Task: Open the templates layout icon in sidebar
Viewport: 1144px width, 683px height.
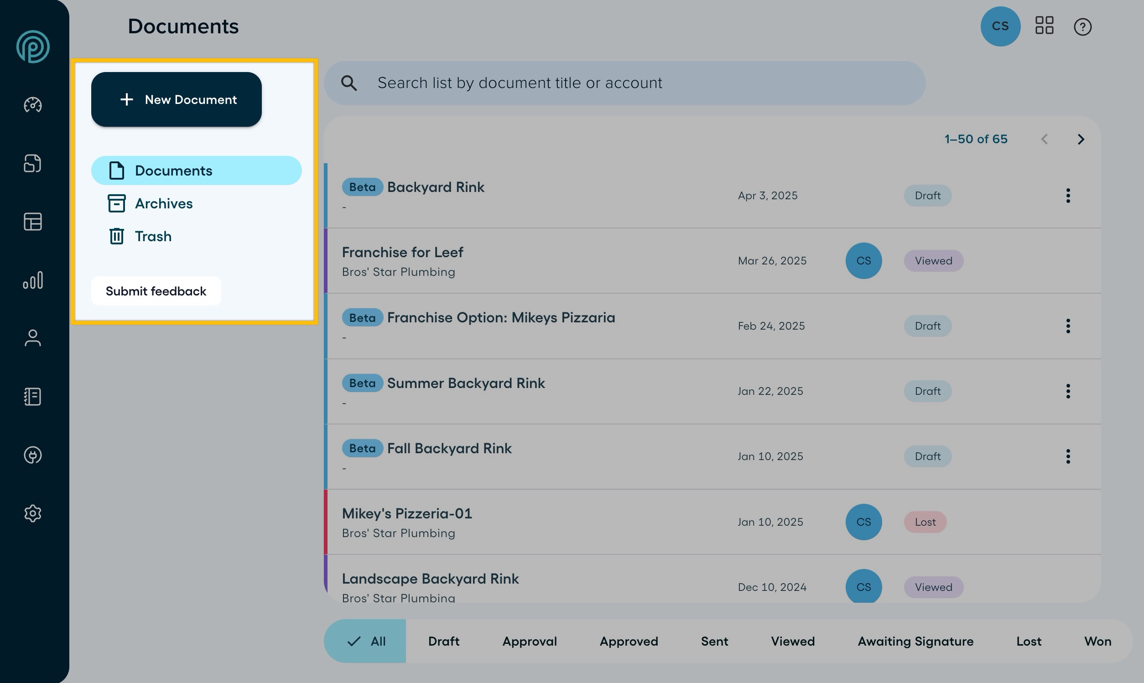Action: [x=33, y=222]
